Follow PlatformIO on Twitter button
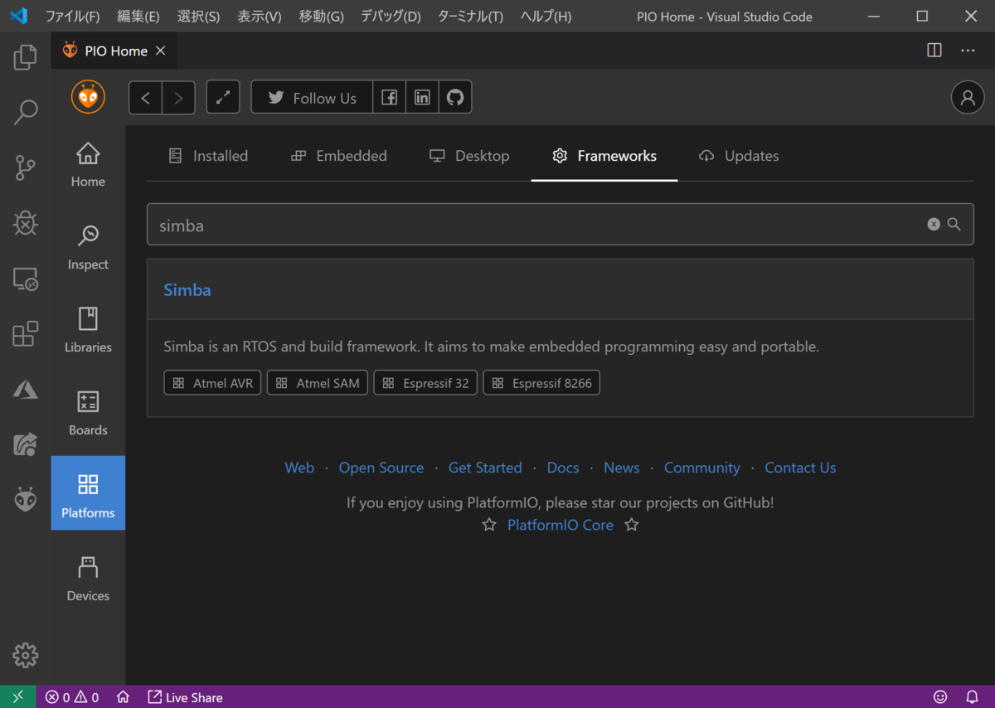Image resolution: width=995 pixels, height=708 pixels. [x=312, y=98]
